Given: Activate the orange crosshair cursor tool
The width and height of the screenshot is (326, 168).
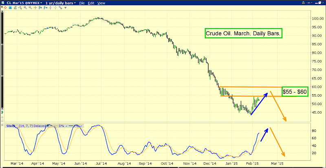Looking at the screenshot, I should pyautogui.click(x=35, y=8).
